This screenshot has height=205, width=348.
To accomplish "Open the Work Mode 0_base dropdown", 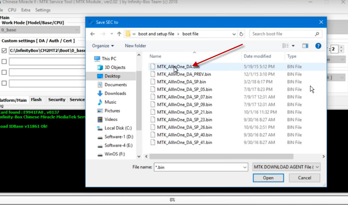I will (40, 30).
